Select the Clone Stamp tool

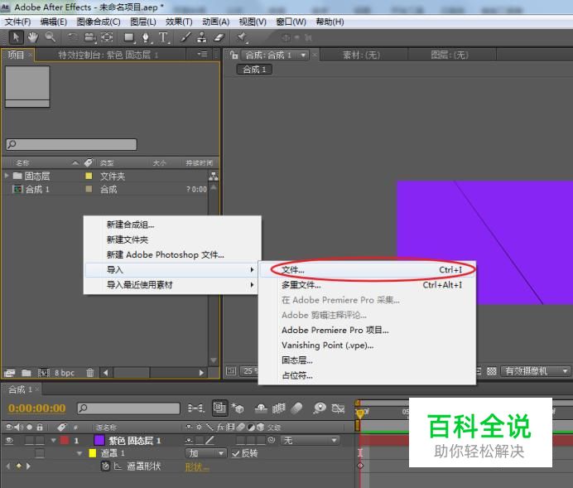pos(202,37)
